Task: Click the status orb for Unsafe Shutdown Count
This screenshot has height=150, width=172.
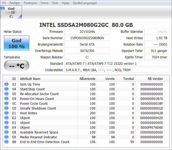Action: [6, 108]
